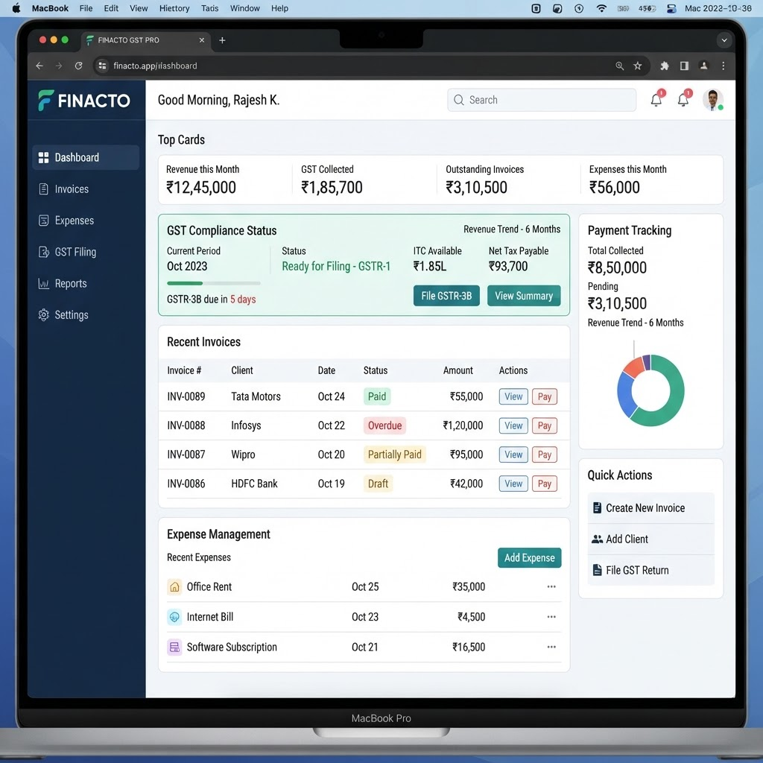Click the Outstanding Invoices amount ₹3,10,500
The width and height of the screenshot is (763, 763).
(476, 187)
